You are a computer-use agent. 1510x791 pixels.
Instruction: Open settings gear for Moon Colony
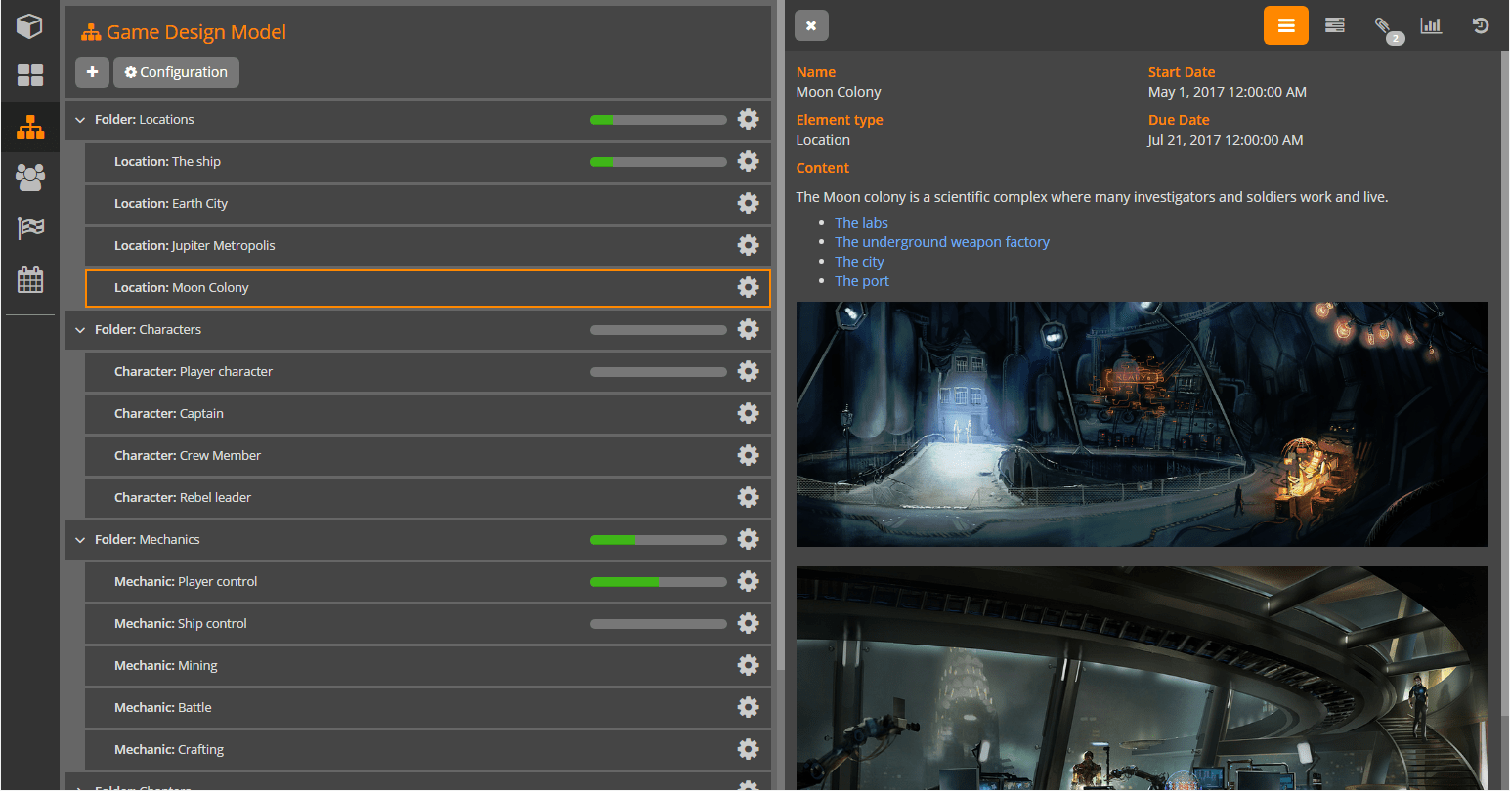point(748,287)
